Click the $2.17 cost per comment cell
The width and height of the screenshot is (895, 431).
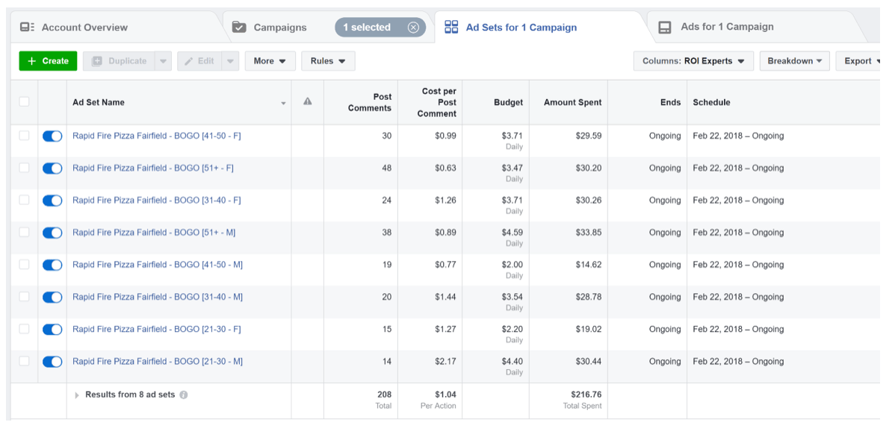tap(445, 361)
